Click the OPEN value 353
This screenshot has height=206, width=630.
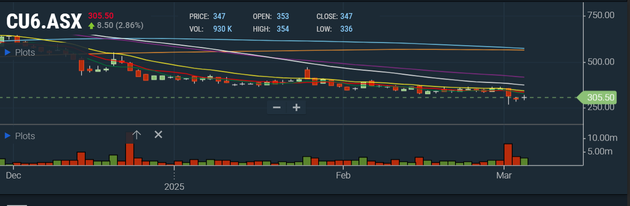[x=283, y=16]
